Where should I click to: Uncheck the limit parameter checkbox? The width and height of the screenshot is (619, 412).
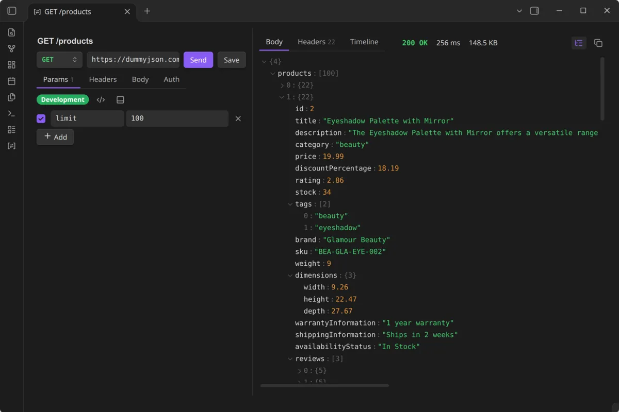[x=41, y=118]
